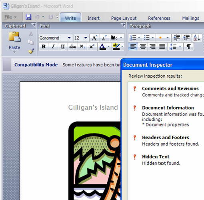The width and height of the screenshot is (204, 200).
Task: Open the font size 12 dropdown
Action: [x=86, y=38]
